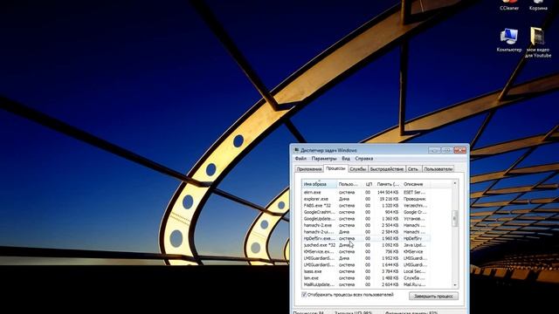Close the Диспетчер задач Windows window
This screenshot has width=559, height=314.
click(460, 150)
